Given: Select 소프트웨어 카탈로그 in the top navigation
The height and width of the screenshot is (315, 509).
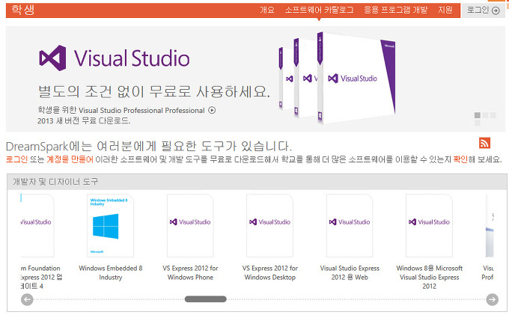Looking at the screenshot, I should click(x=319, y=10).
